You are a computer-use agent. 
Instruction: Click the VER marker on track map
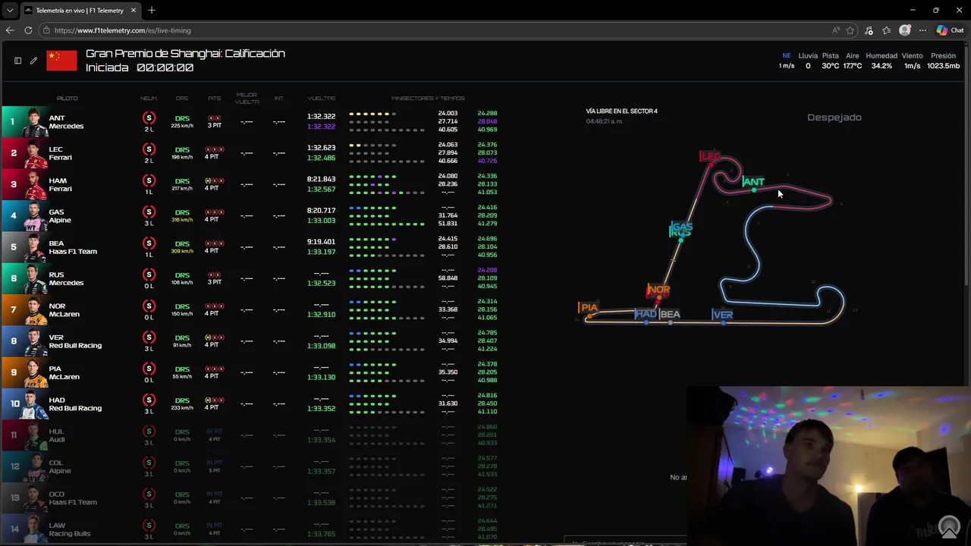click(722, 314)
